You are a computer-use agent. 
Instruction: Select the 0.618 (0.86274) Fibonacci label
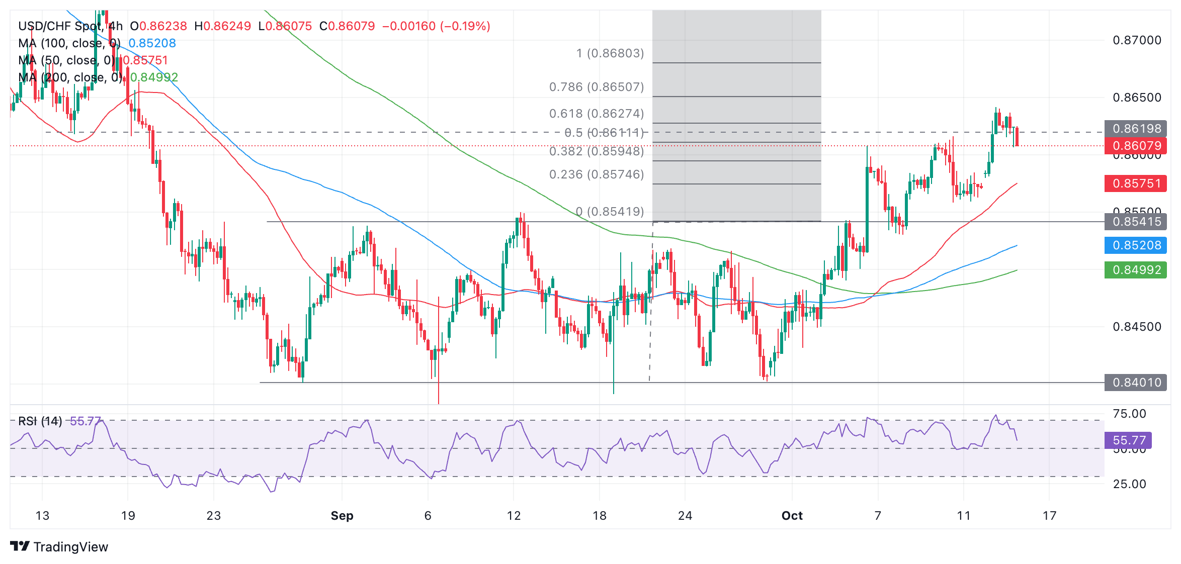(x=596, y=114)
